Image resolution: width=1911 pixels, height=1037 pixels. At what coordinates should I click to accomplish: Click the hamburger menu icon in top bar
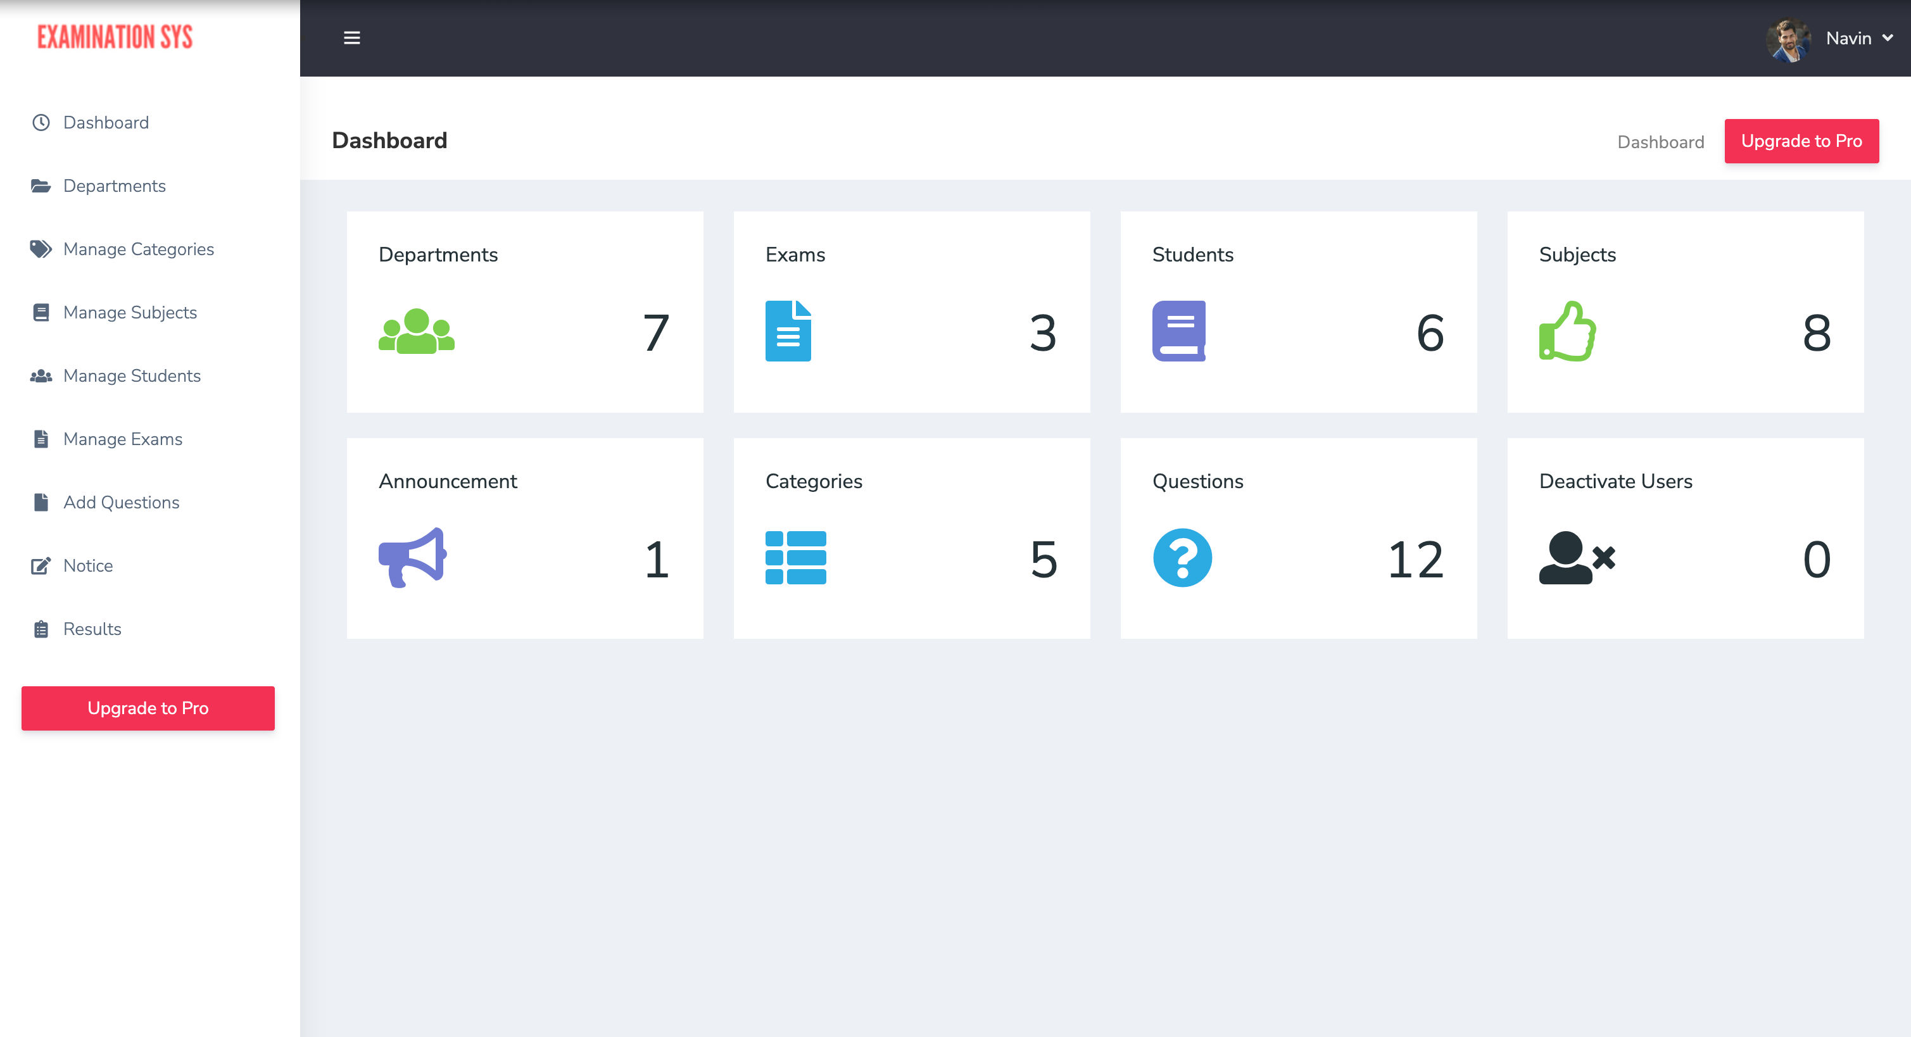351,38
